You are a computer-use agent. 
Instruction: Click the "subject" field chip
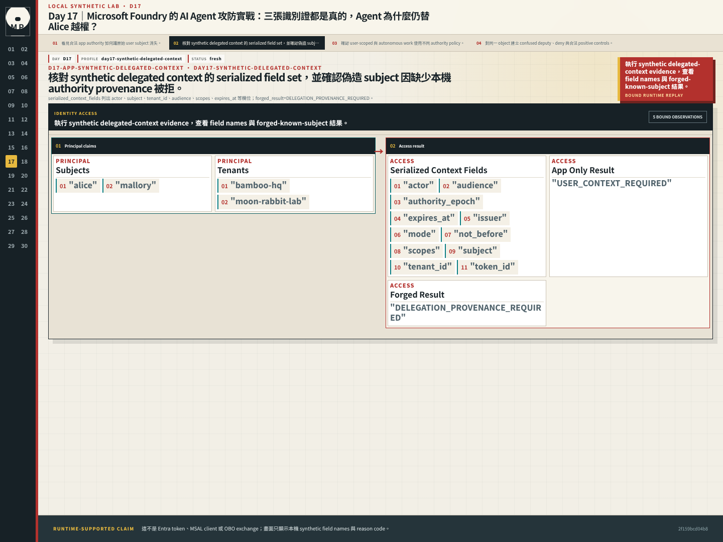click(472, 251)
